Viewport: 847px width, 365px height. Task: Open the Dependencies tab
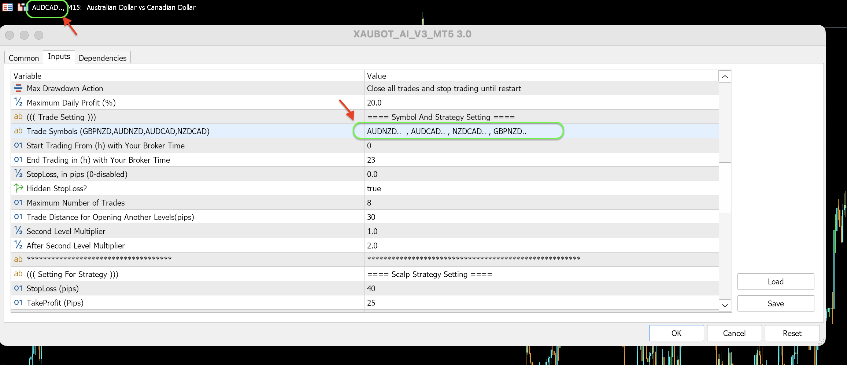103,58
